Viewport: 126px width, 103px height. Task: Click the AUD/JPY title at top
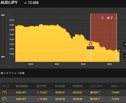tap(9, 3)
